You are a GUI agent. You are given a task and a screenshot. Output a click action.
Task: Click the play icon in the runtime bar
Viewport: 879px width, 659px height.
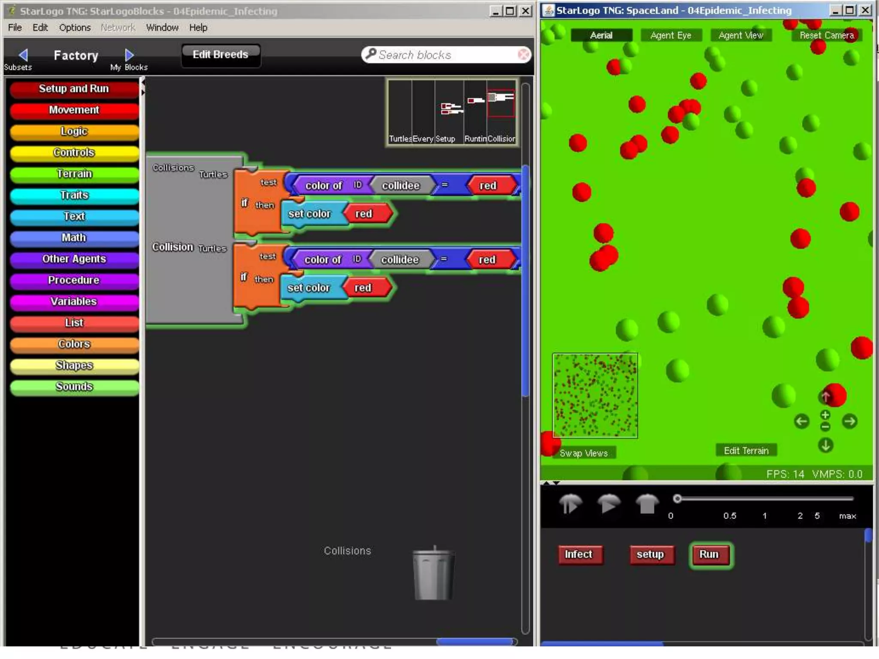[x=608, y=504]
